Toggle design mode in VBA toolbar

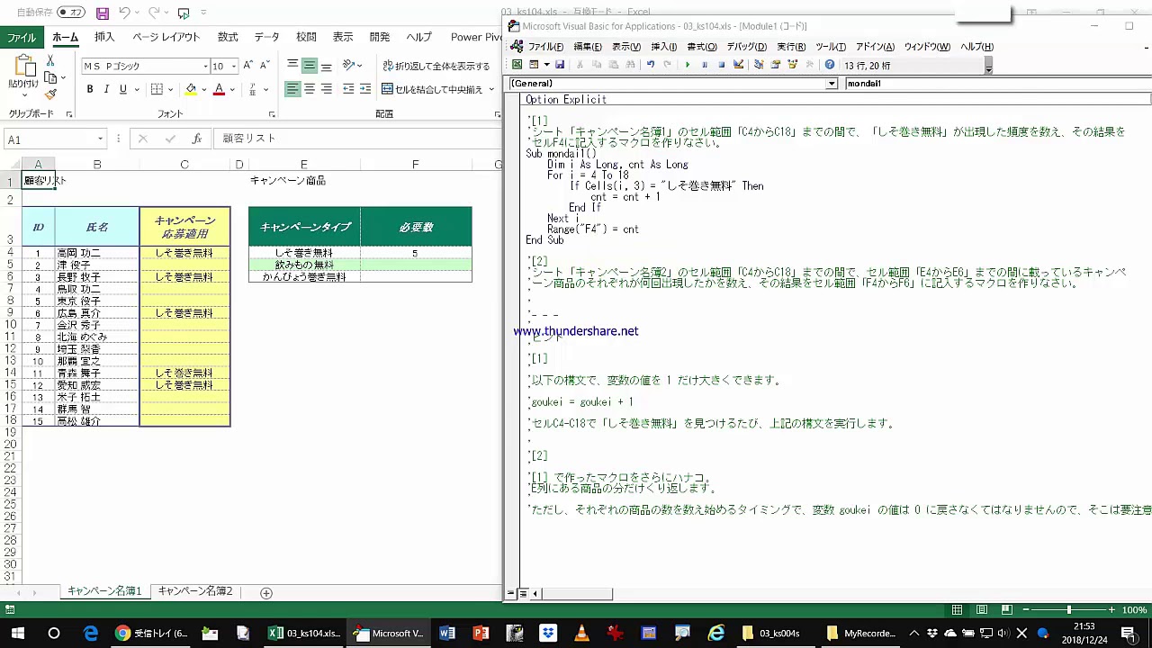738,65
